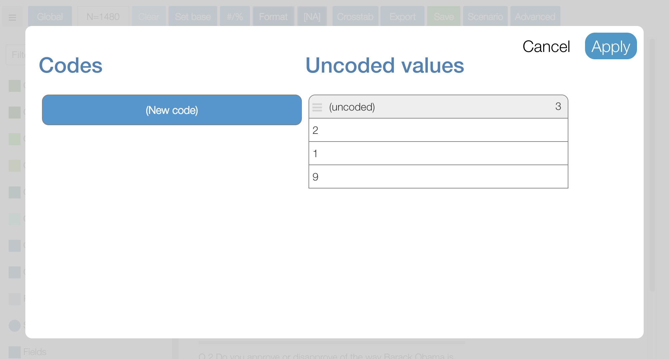Select uncoded value 2

(x=438, y=130)
